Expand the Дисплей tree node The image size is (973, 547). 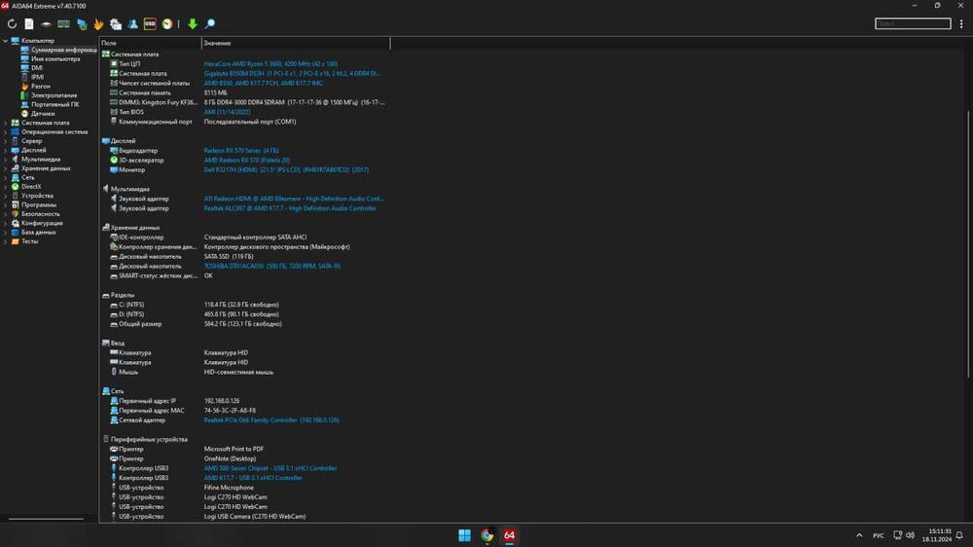point(6,150)
